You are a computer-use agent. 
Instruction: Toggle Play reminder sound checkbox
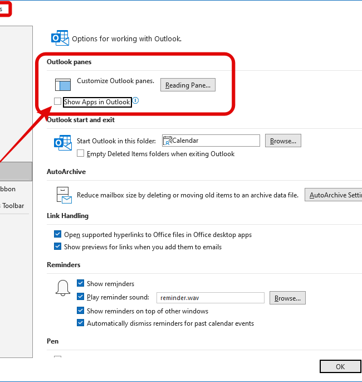coord(81,297)
